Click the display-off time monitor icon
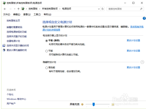The height and width of the screenshot is (109, 146). click(x=4, y=45)
